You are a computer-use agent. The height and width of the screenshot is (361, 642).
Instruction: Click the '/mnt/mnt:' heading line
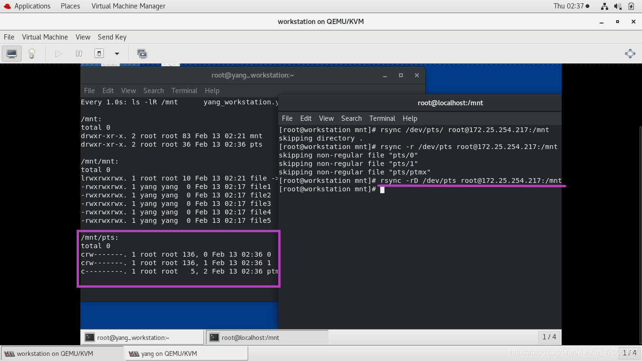(x=100, y=161)
